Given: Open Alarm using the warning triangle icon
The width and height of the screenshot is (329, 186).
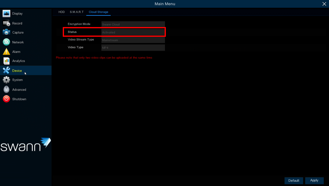Looking at the screenshot, I should pos(6,52).
